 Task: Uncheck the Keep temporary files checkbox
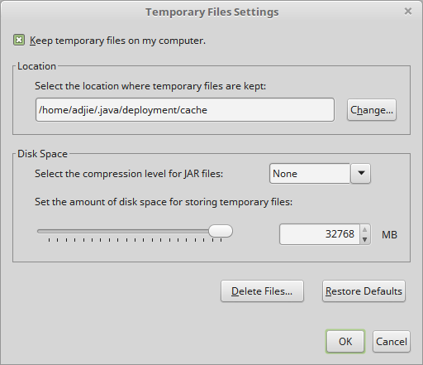[x=19, y=41]
